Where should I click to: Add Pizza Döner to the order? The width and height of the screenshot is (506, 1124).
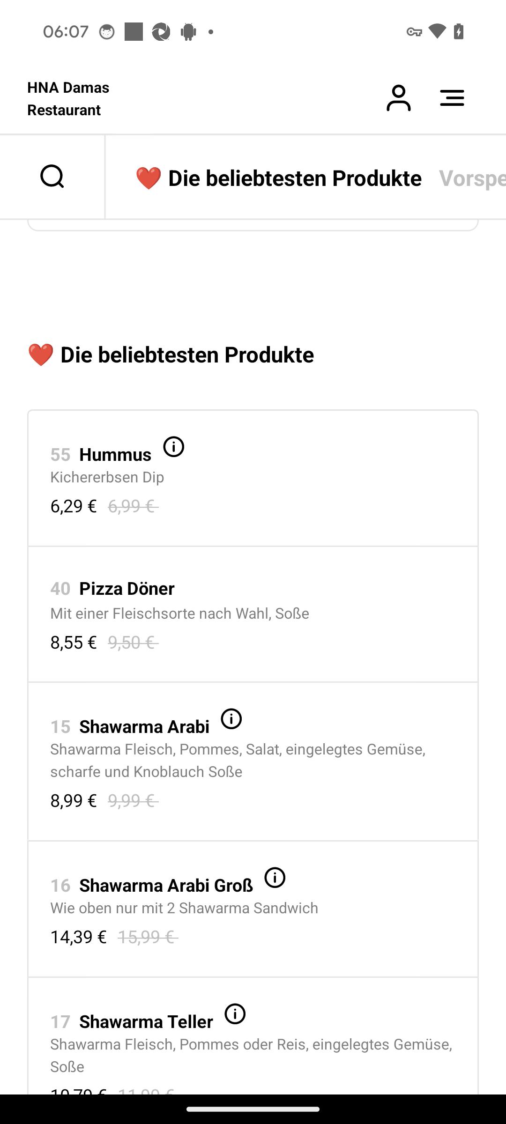[253, 614]
